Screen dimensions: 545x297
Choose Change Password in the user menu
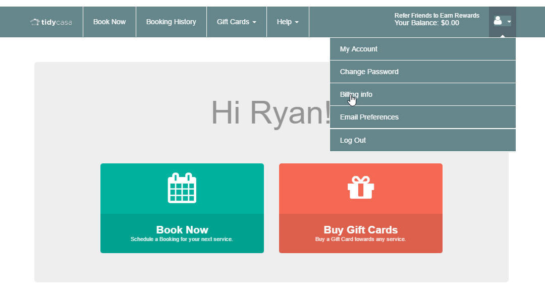pyautogui.click(x=369, y=72)
